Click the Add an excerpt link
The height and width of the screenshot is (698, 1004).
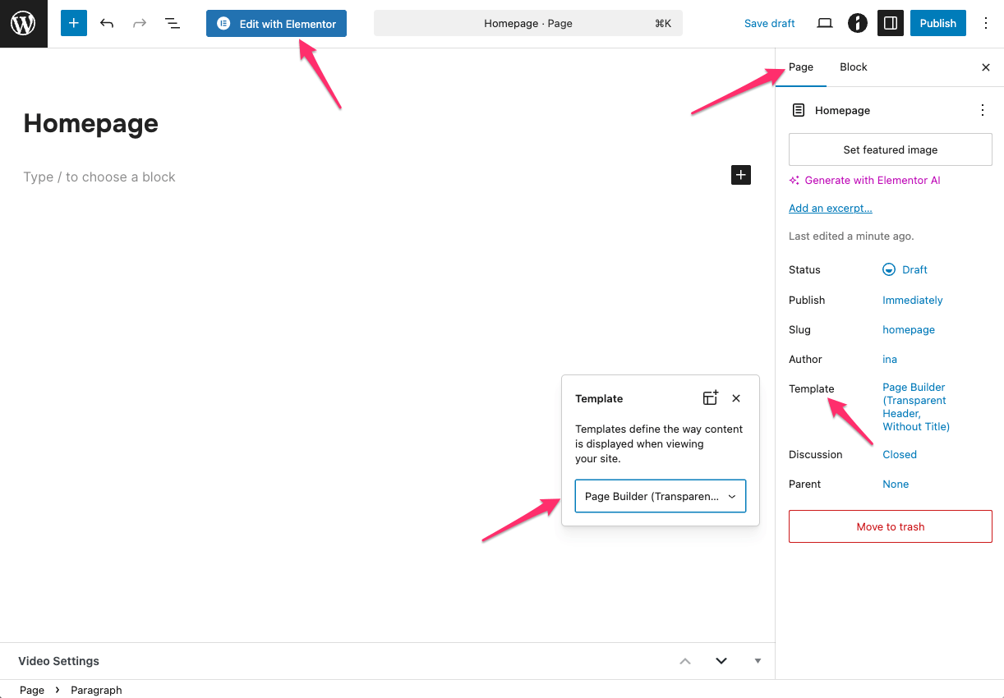click(831, 209)
